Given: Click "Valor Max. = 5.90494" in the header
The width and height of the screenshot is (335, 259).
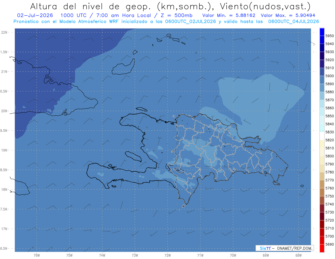Looking at the screenshot, I should 288,15.
